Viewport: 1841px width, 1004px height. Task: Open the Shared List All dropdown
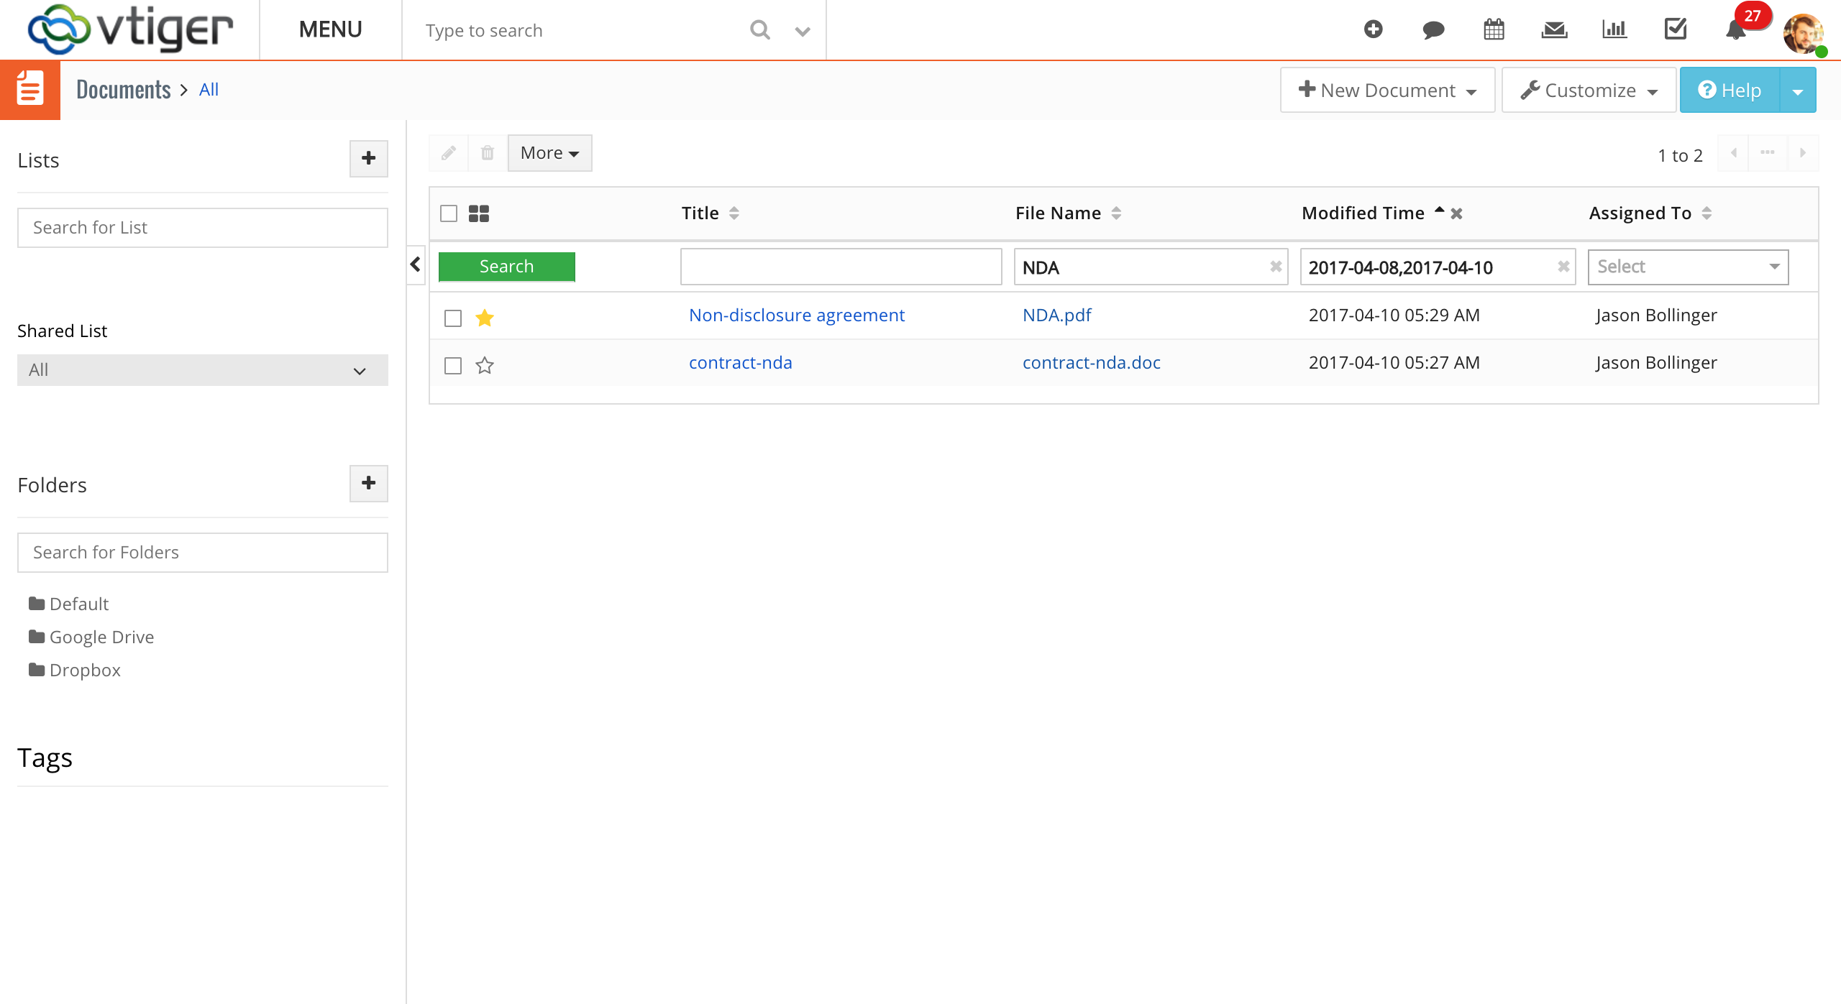202,370
